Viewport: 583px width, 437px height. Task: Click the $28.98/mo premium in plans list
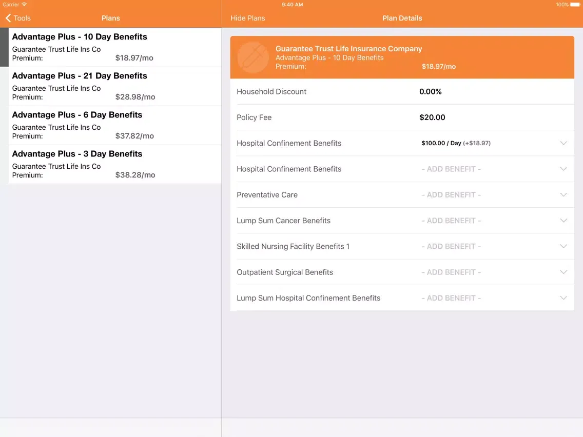coord(135,97)
